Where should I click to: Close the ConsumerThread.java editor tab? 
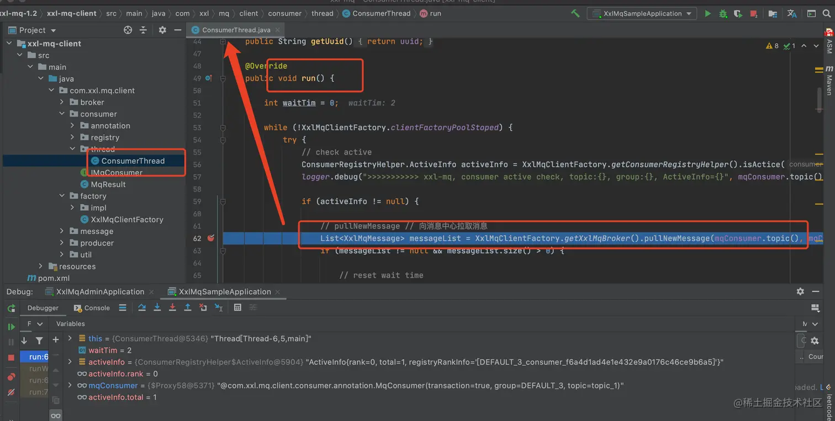tap(277, 30)
